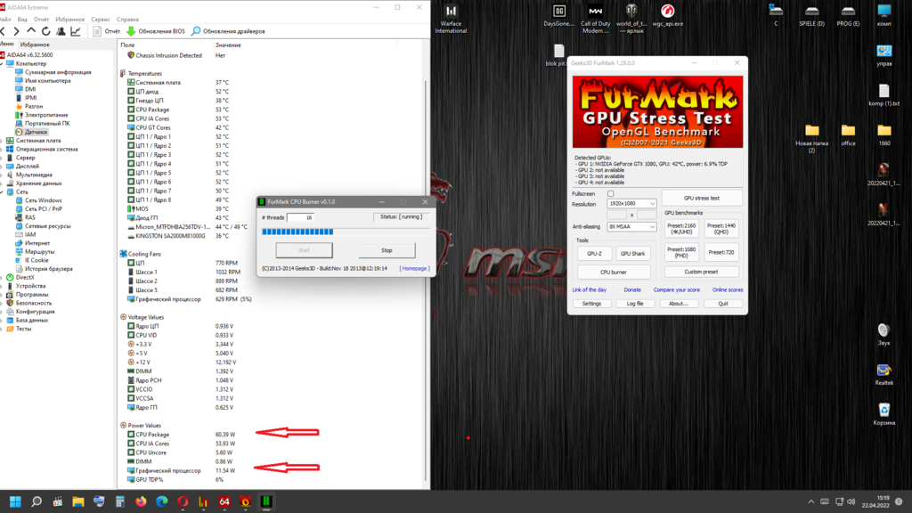This screenshot has width=912, height=513.
Task: Click the forward arrow in AIDA64 toolbar
Action: 16,31
